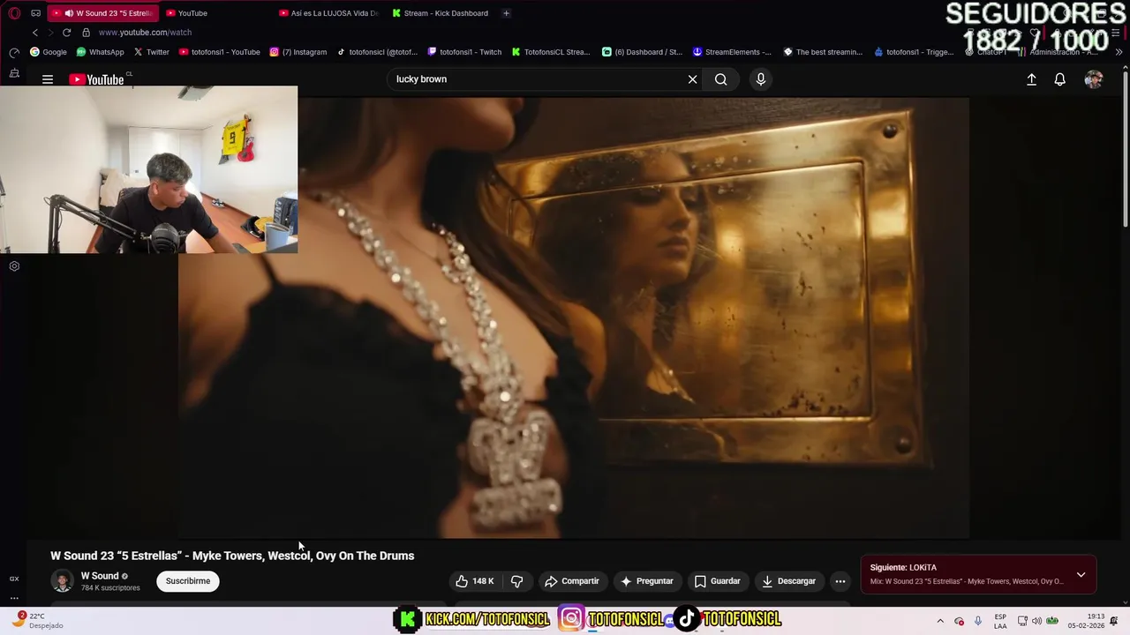The image size is (1130, 635).
Task: Go back with the browser back arrow
Action: [34, 33]
